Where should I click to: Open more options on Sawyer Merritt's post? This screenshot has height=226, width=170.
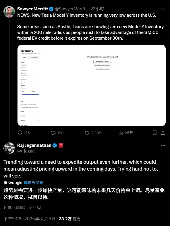[163, 9]
